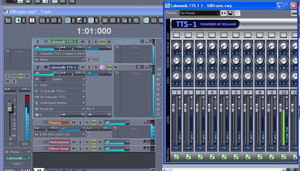Expand the 15360-Preset Rhythm bank dropdown

point(84,103)
